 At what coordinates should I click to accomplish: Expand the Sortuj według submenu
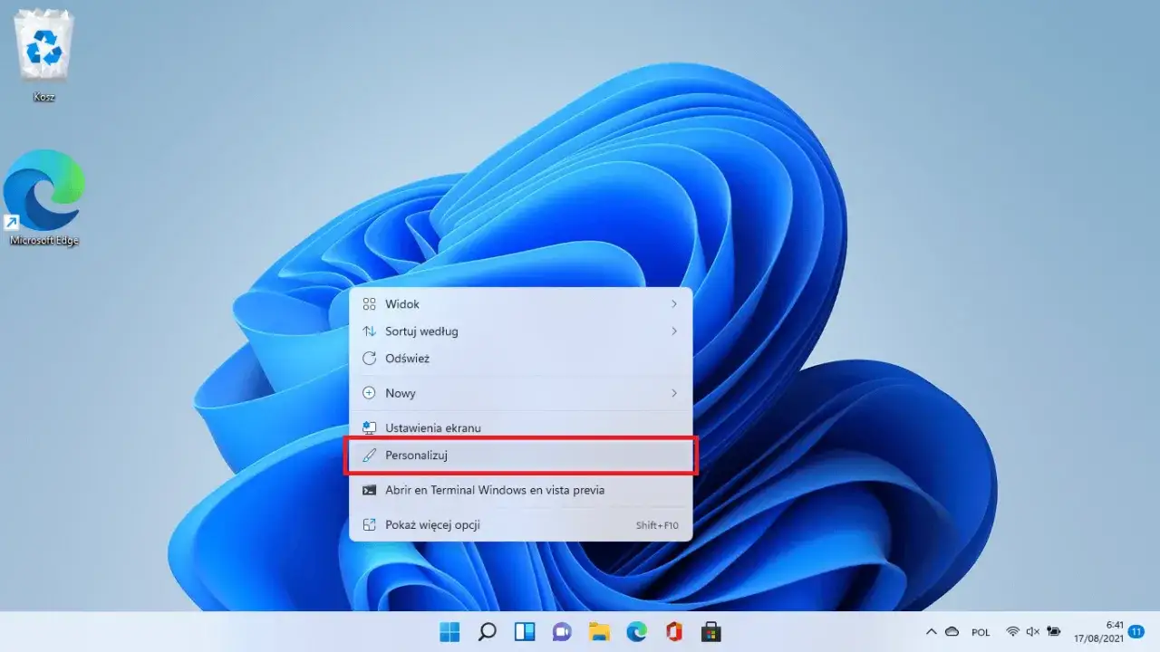(521, 331)
